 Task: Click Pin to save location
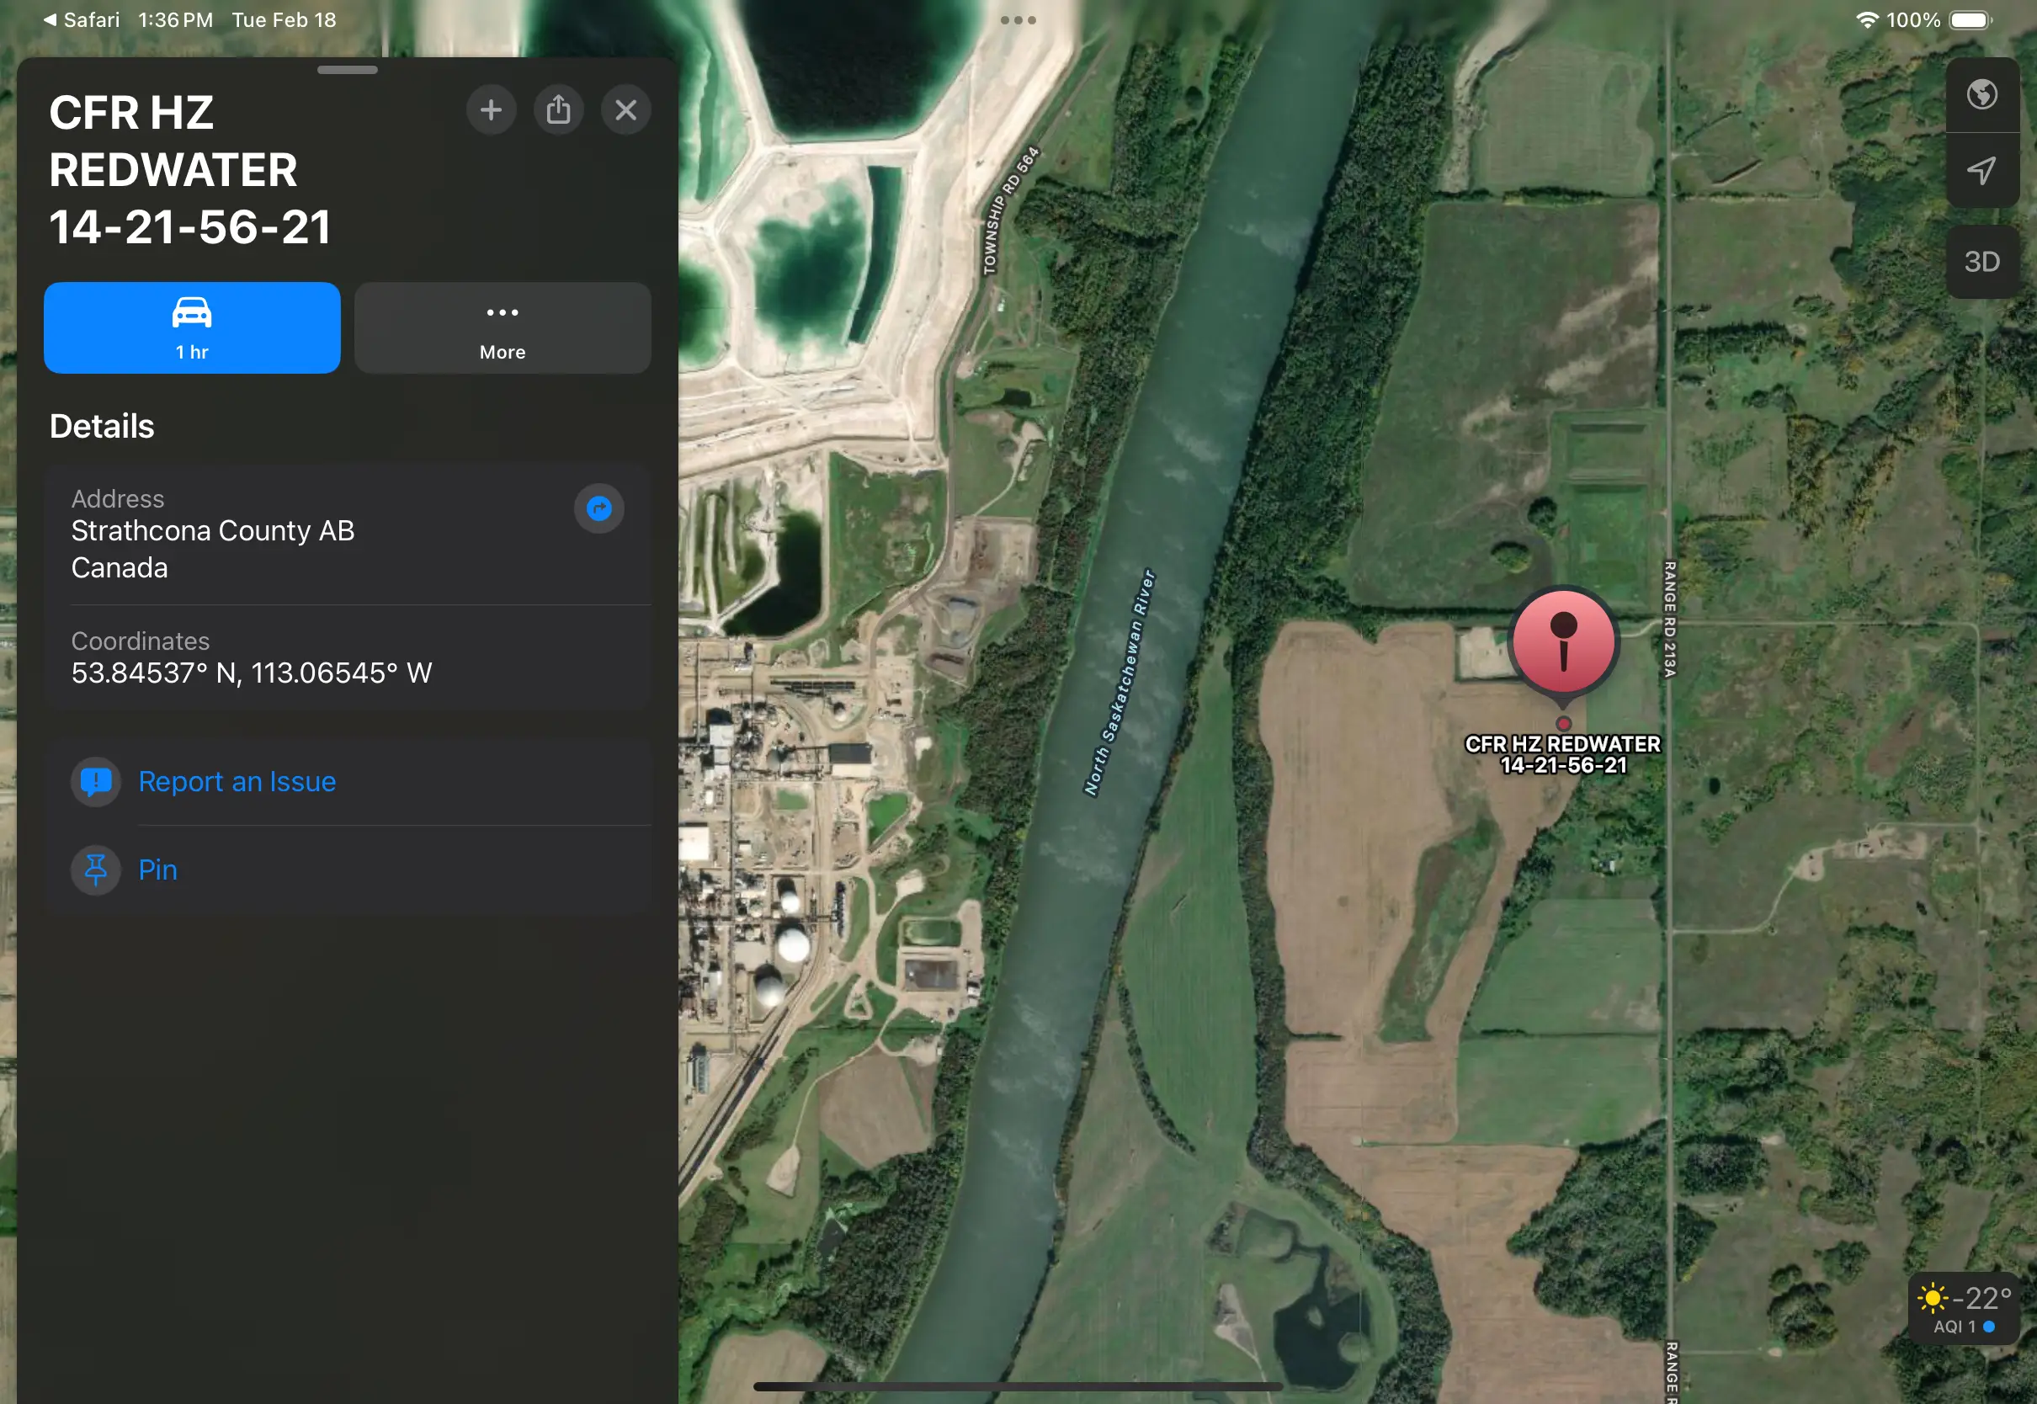(158, 869)
